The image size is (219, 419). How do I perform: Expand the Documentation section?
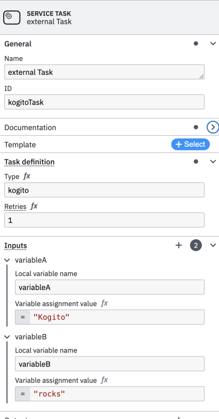213,127
